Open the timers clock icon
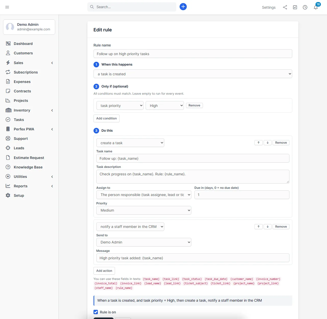Screen dimensions: 327x319 [305, 7]
